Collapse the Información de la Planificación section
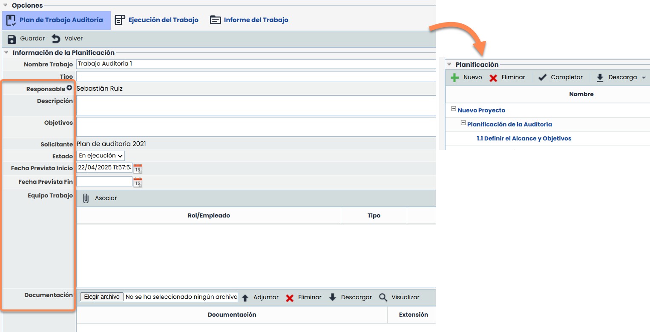 [x=6, y=53]
